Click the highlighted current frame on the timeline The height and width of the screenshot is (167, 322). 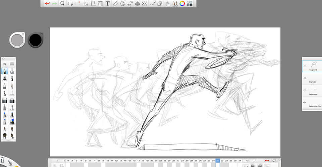pyautogui.click(x=218, y=161)
